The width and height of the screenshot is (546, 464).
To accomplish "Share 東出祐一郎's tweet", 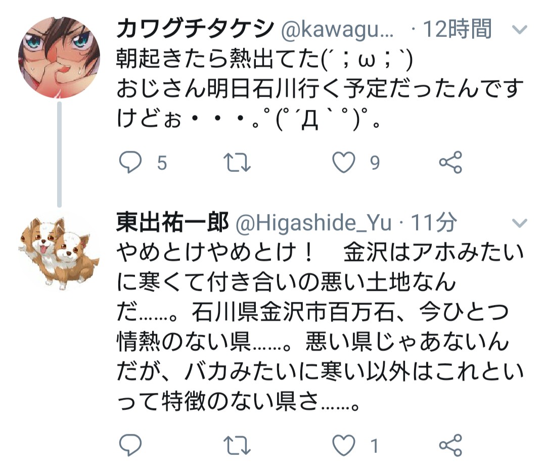I will click(x=450, y=445).
